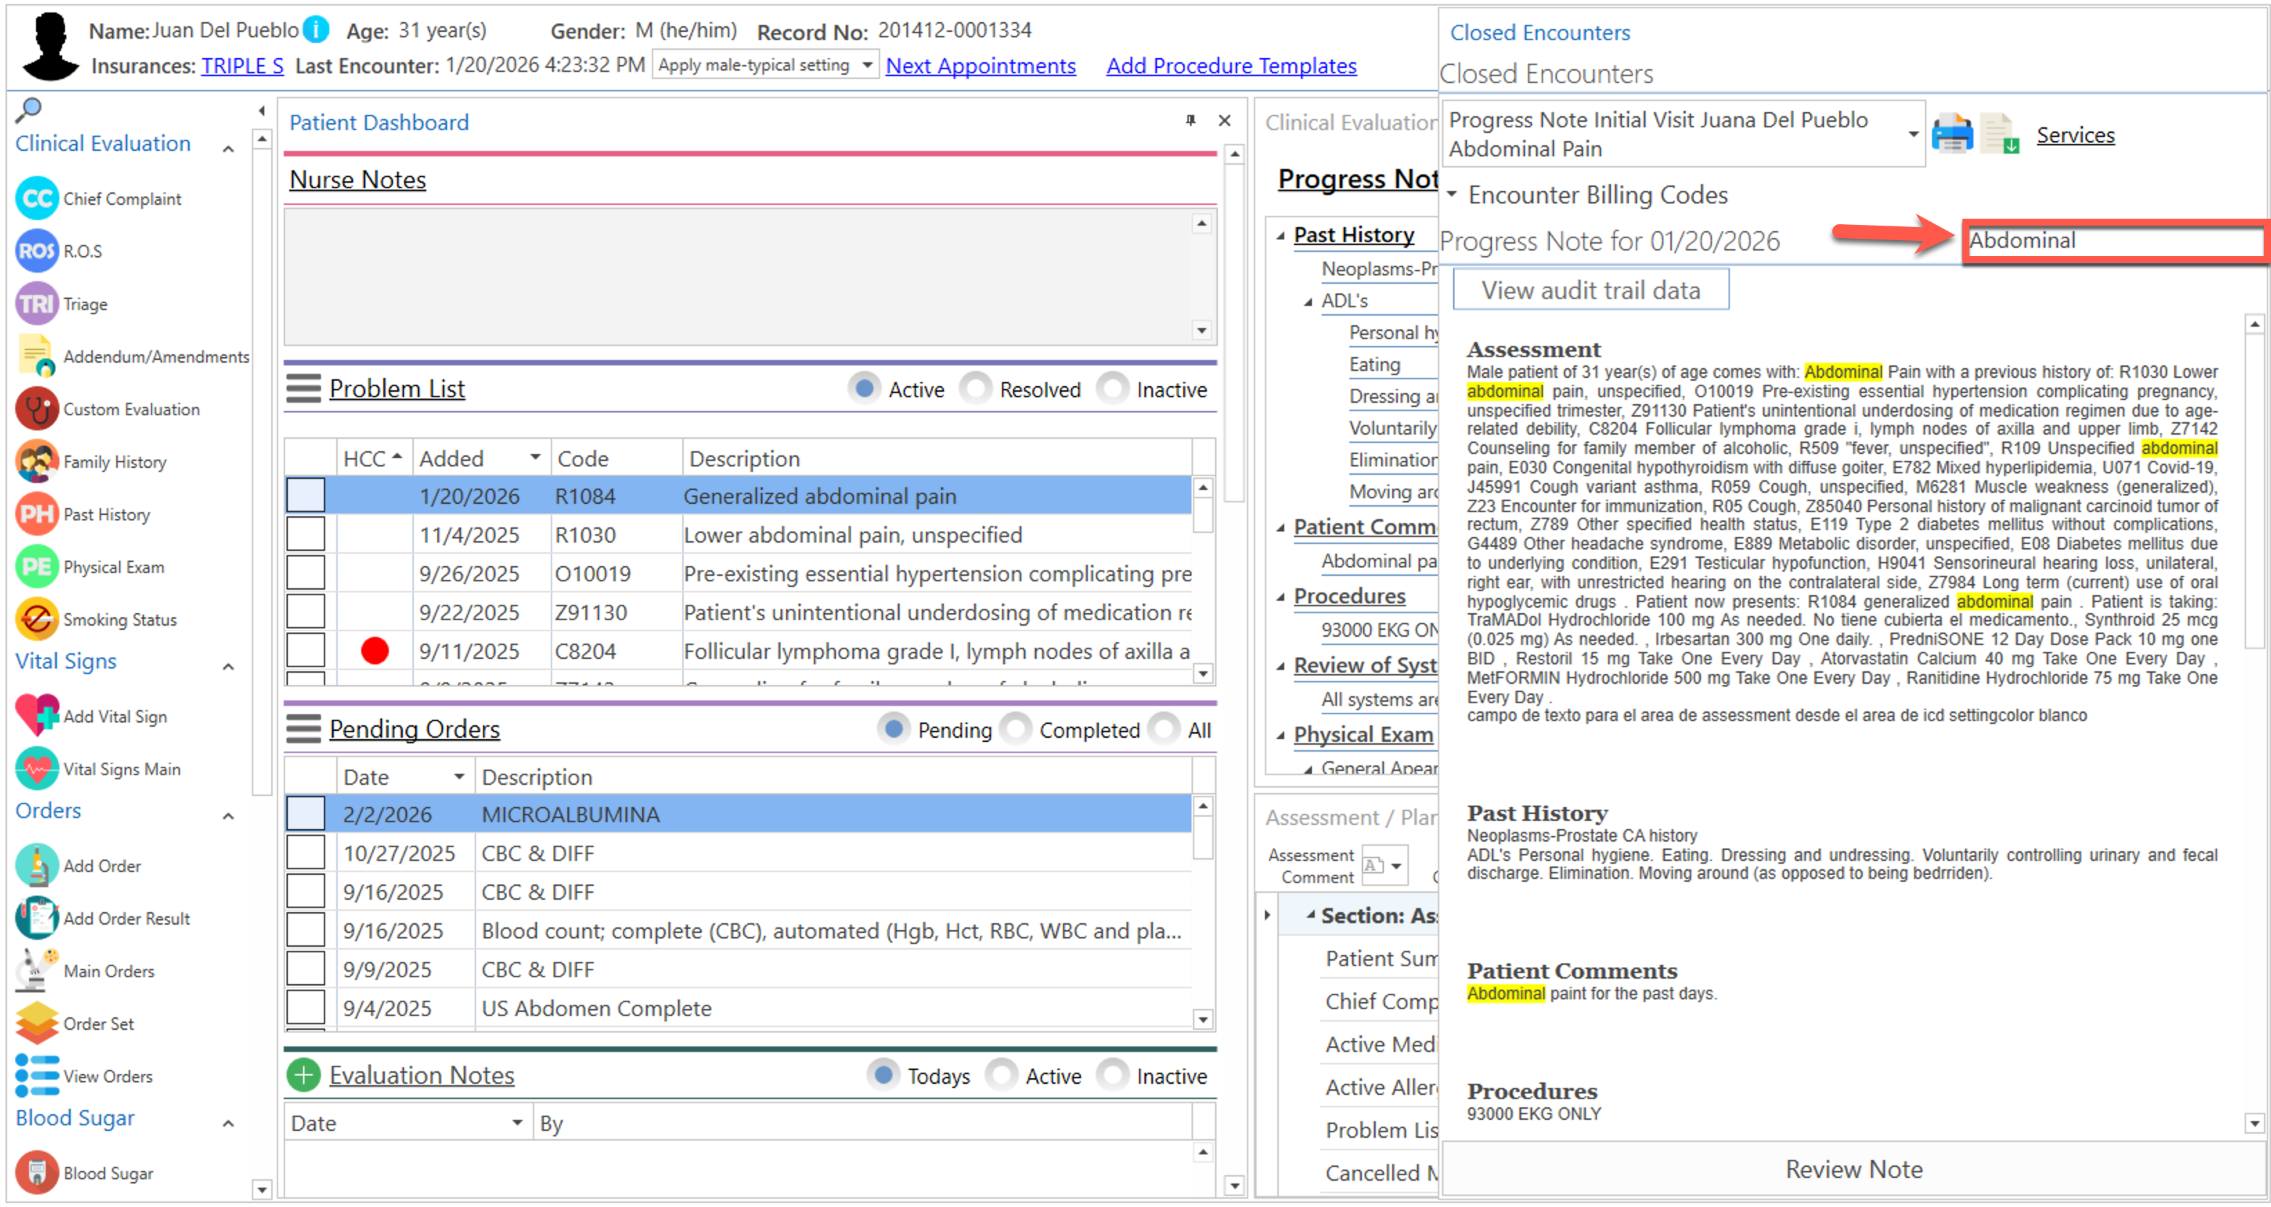The width and height of the screenshot is (2271, 1207).
Task: Open the Patient Dashboard tab
Action: [379, 122]
